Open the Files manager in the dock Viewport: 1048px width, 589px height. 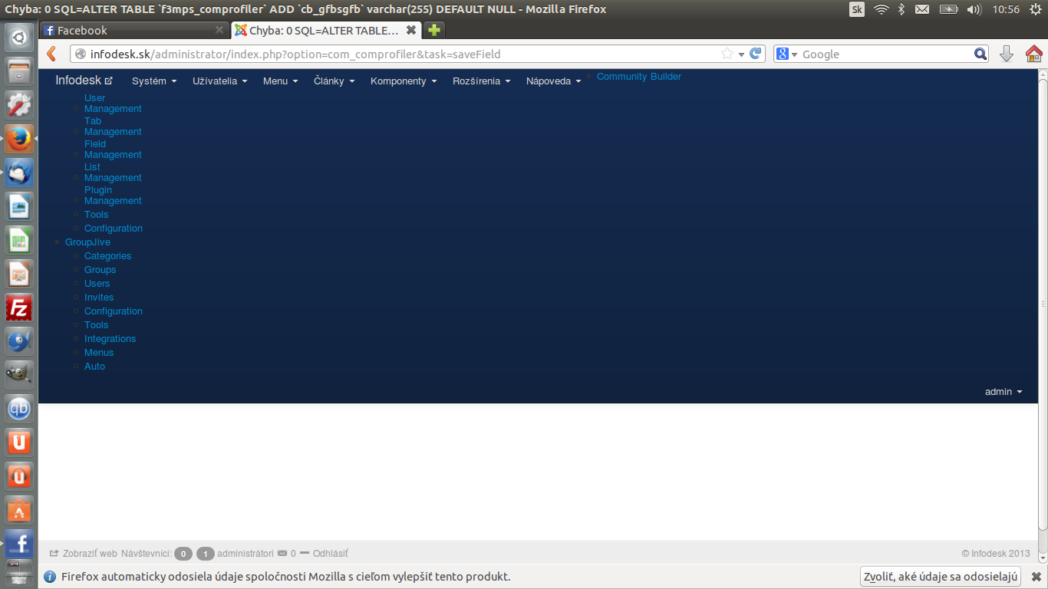click(x=19, y=73)
